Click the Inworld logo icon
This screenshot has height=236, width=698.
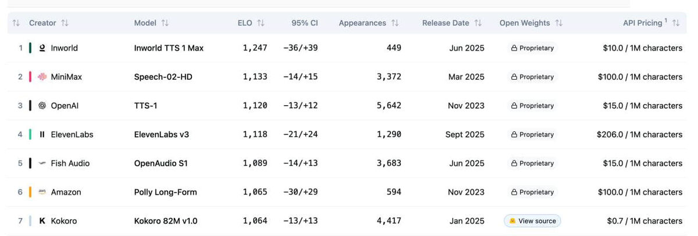click(x=42, y=48)
